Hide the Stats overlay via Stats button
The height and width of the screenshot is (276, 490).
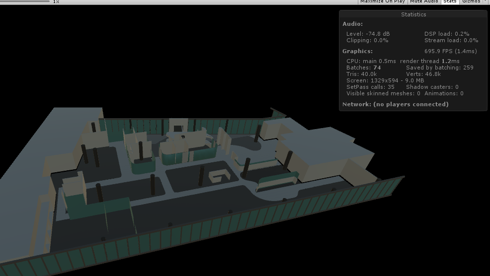click(450, 1)
